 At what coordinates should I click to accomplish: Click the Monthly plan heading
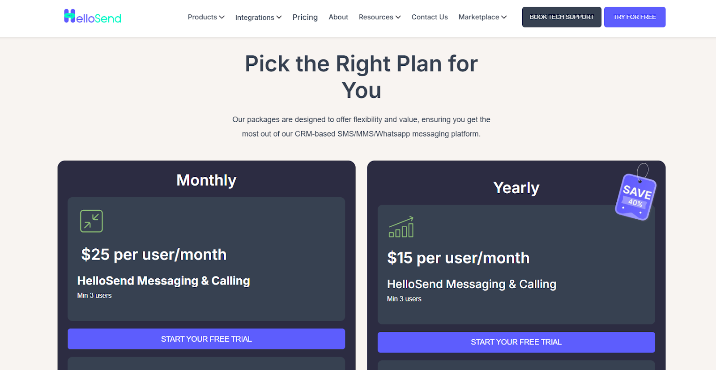click(x=206, y=180)
